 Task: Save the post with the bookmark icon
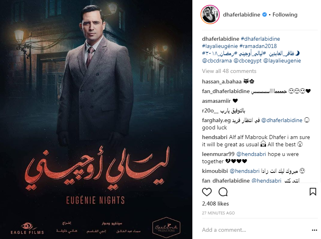(313, 192)
